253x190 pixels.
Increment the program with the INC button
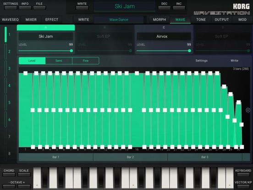[179, 6]
